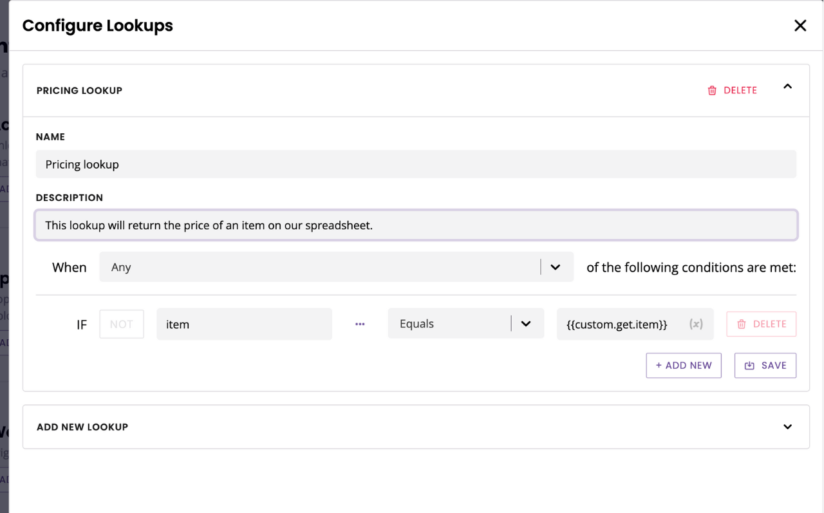Delete the IF condition row
The height and width of the screenshot is (513, 824).
762,324
